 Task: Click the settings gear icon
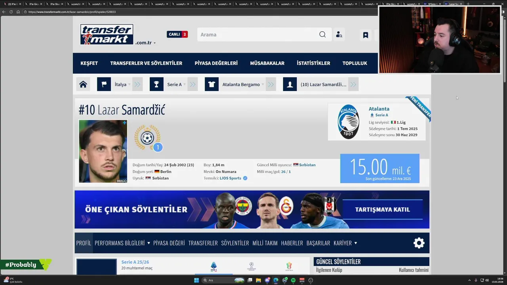pyautogui.click(x=419, y=243)
